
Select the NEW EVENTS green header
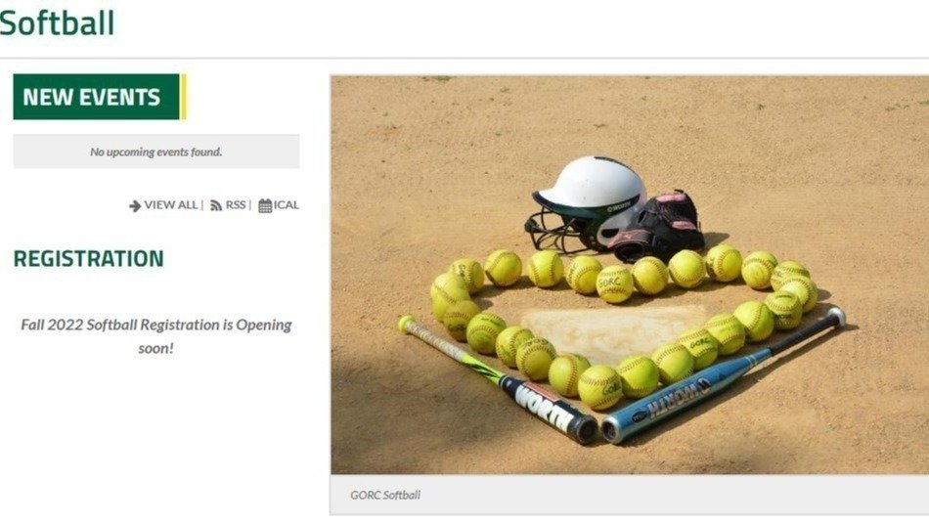pos(96,97)
